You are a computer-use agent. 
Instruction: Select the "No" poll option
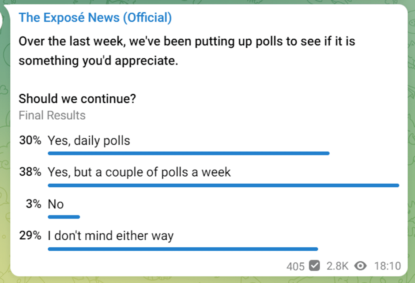click(56, 204)
